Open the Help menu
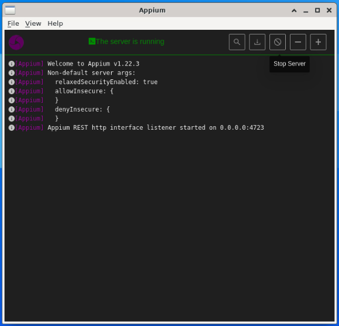 (56, 23)
